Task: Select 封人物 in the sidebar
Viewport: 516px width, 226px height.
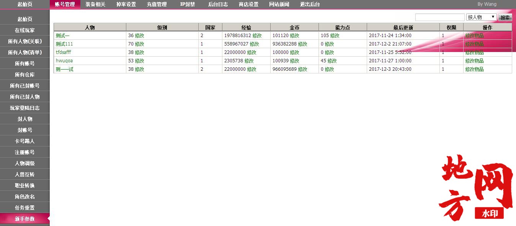Action: click(25, 119)
